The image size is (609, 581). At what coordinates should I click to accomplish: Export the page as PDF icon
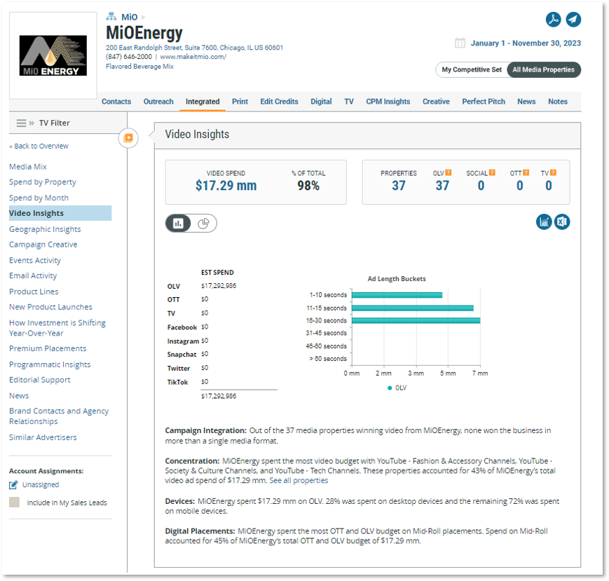(x=553, y=20)
